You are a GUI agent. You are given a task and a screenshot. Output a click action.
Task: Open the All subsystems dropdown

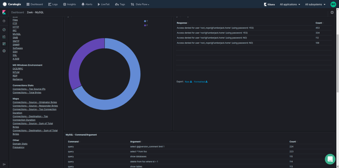pos(315,4)
